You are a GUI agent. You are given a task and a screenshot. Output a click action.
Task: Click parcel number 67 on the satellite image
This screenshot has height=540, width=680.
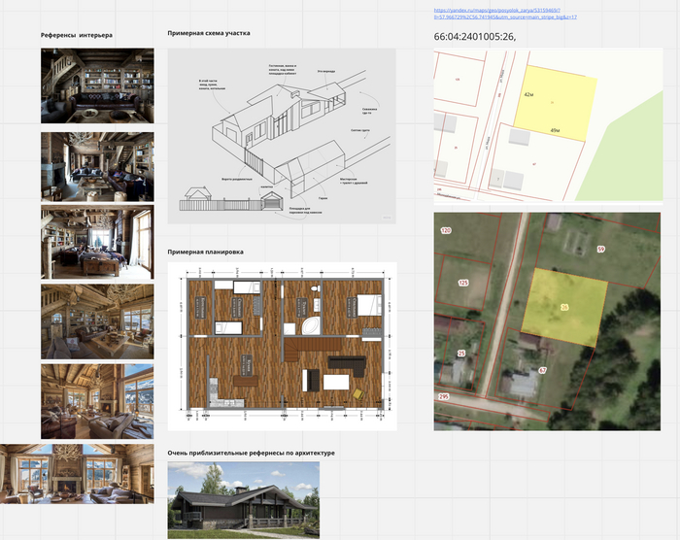pos(542,370)
